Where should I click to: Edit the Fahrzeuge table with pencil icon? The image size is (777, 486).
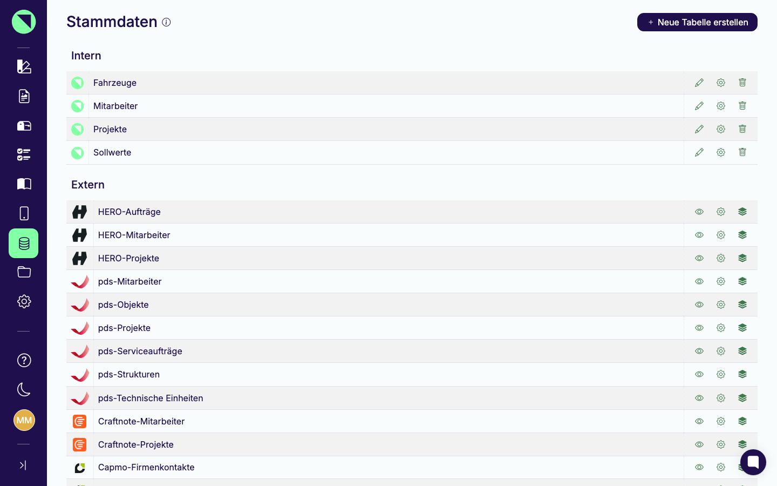pos(699,83)
